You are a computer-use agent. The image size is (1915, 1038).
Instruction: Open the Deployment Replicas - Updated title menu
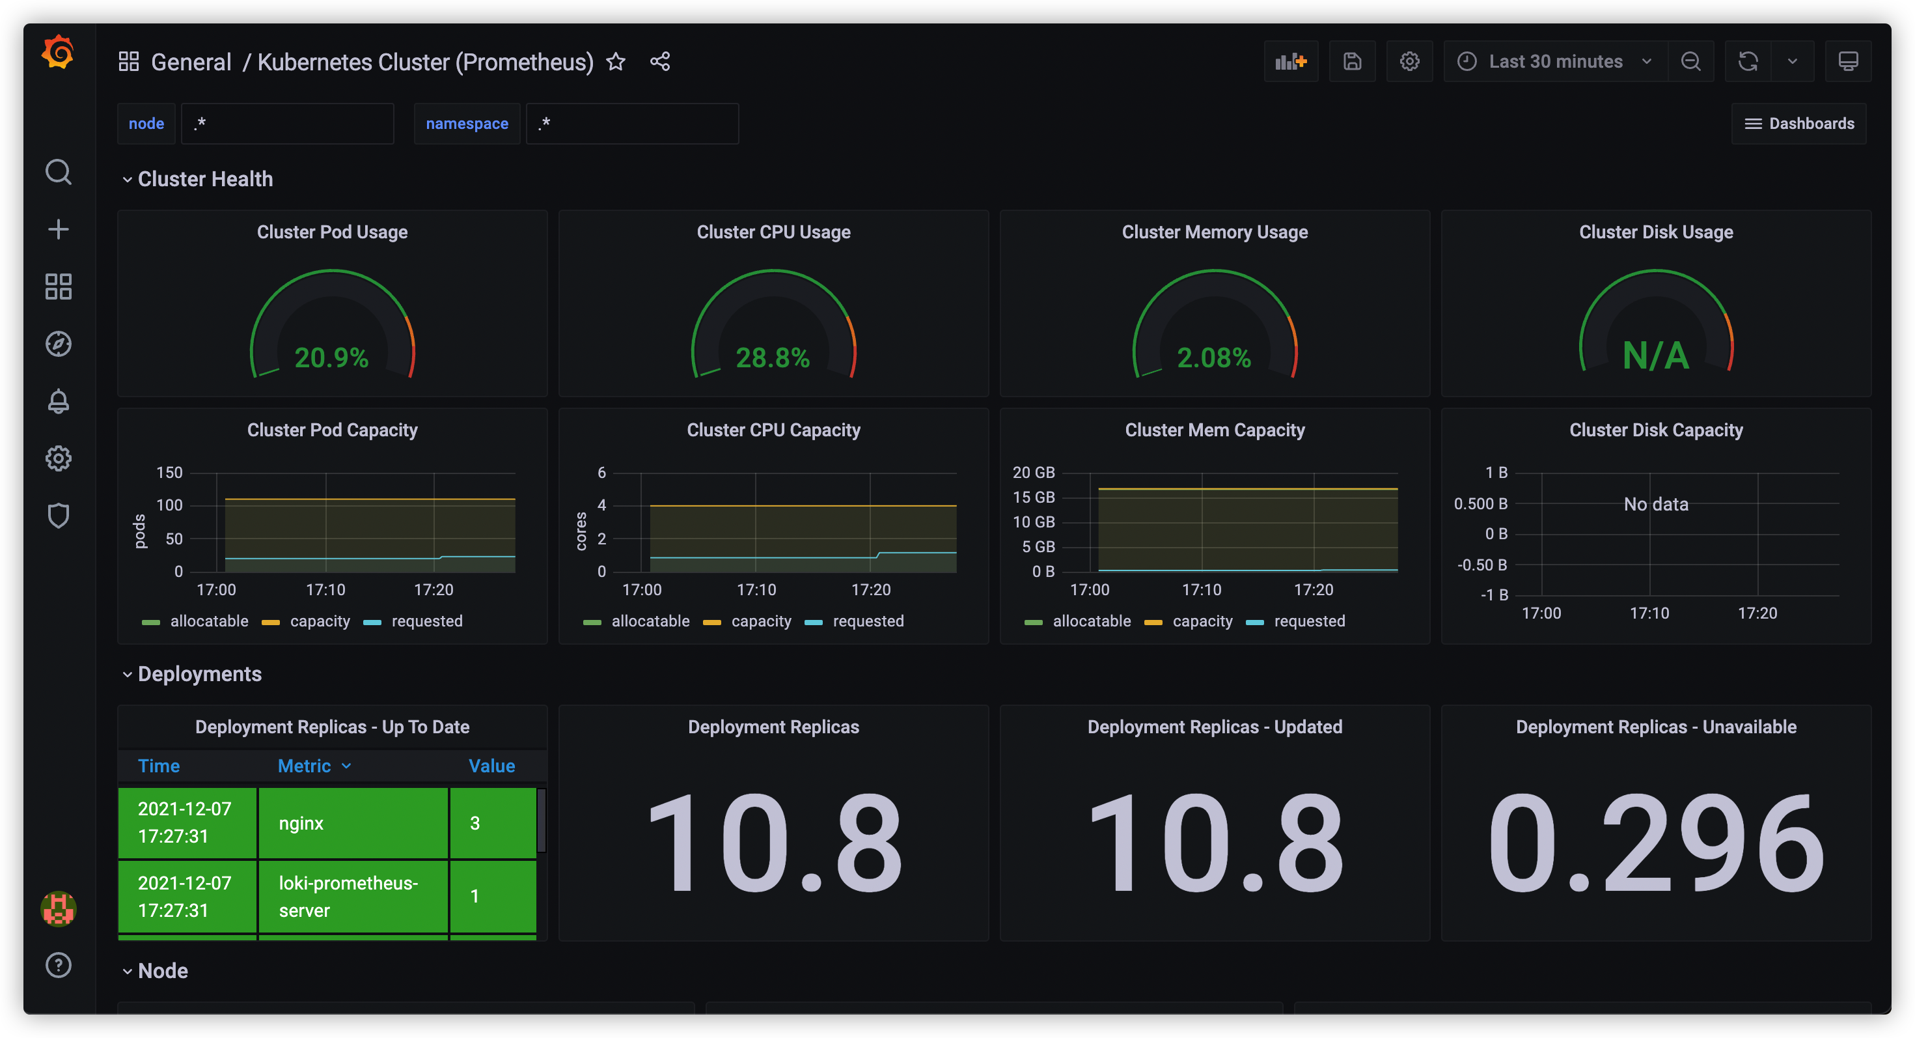click(x=1215, y=727)
